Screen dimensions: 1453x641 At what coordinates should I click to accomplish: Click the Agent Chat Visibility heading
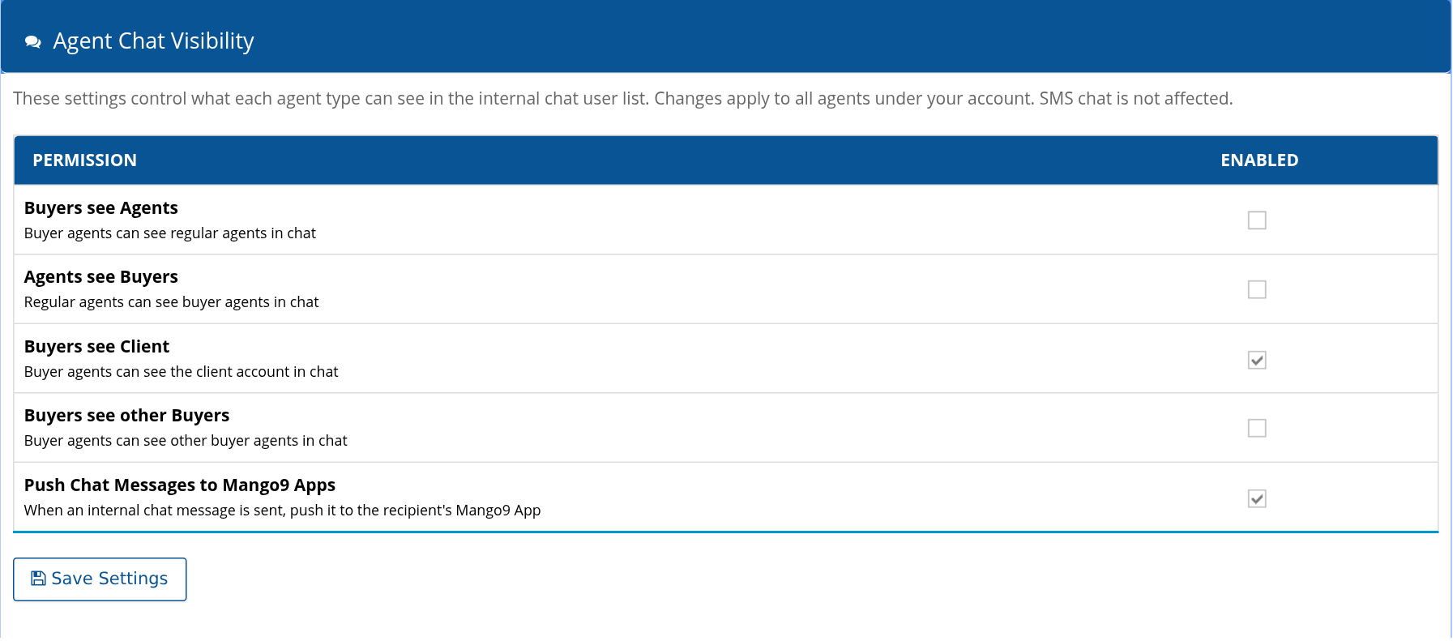(x=153, y=41)
